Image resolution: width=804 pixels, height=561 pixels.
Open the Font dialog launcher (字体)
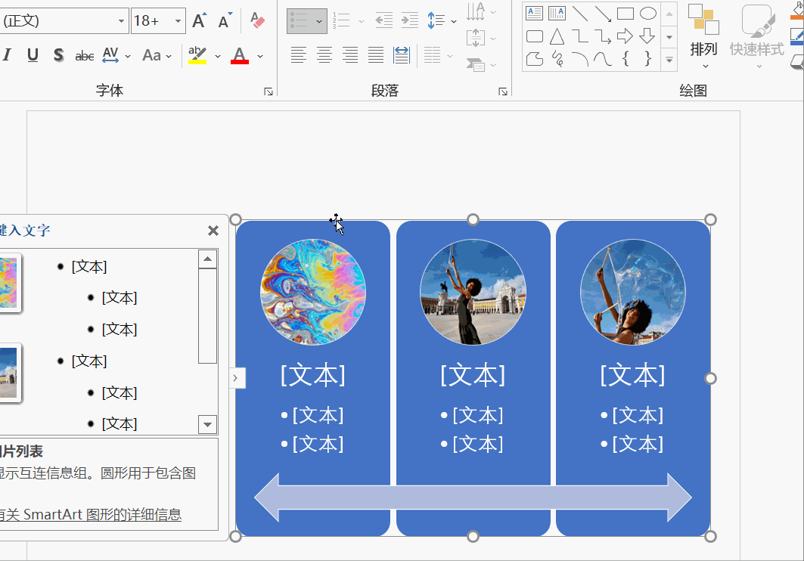pyautogui.click(x=269, y=91)
